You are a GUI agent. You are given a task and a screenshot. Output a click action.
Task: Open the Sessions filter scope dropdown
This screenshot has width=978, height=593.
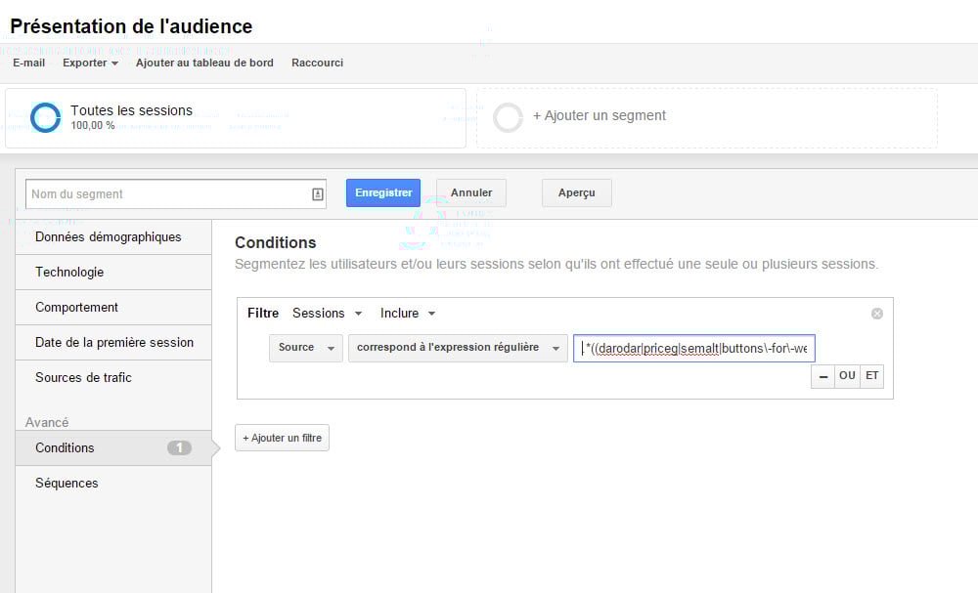tap(328, 314)
